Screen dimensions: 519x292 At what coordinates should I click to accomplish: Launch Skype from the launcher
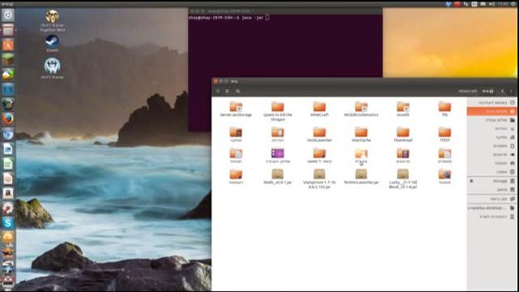coord(7,222)
